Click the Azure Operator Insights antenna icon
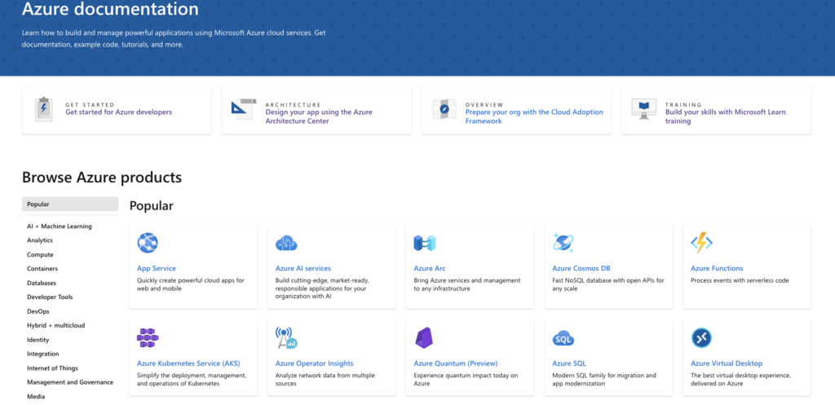The height and width of the screenshot is (405, 835). pyautogui.click(x=286, y=338)
